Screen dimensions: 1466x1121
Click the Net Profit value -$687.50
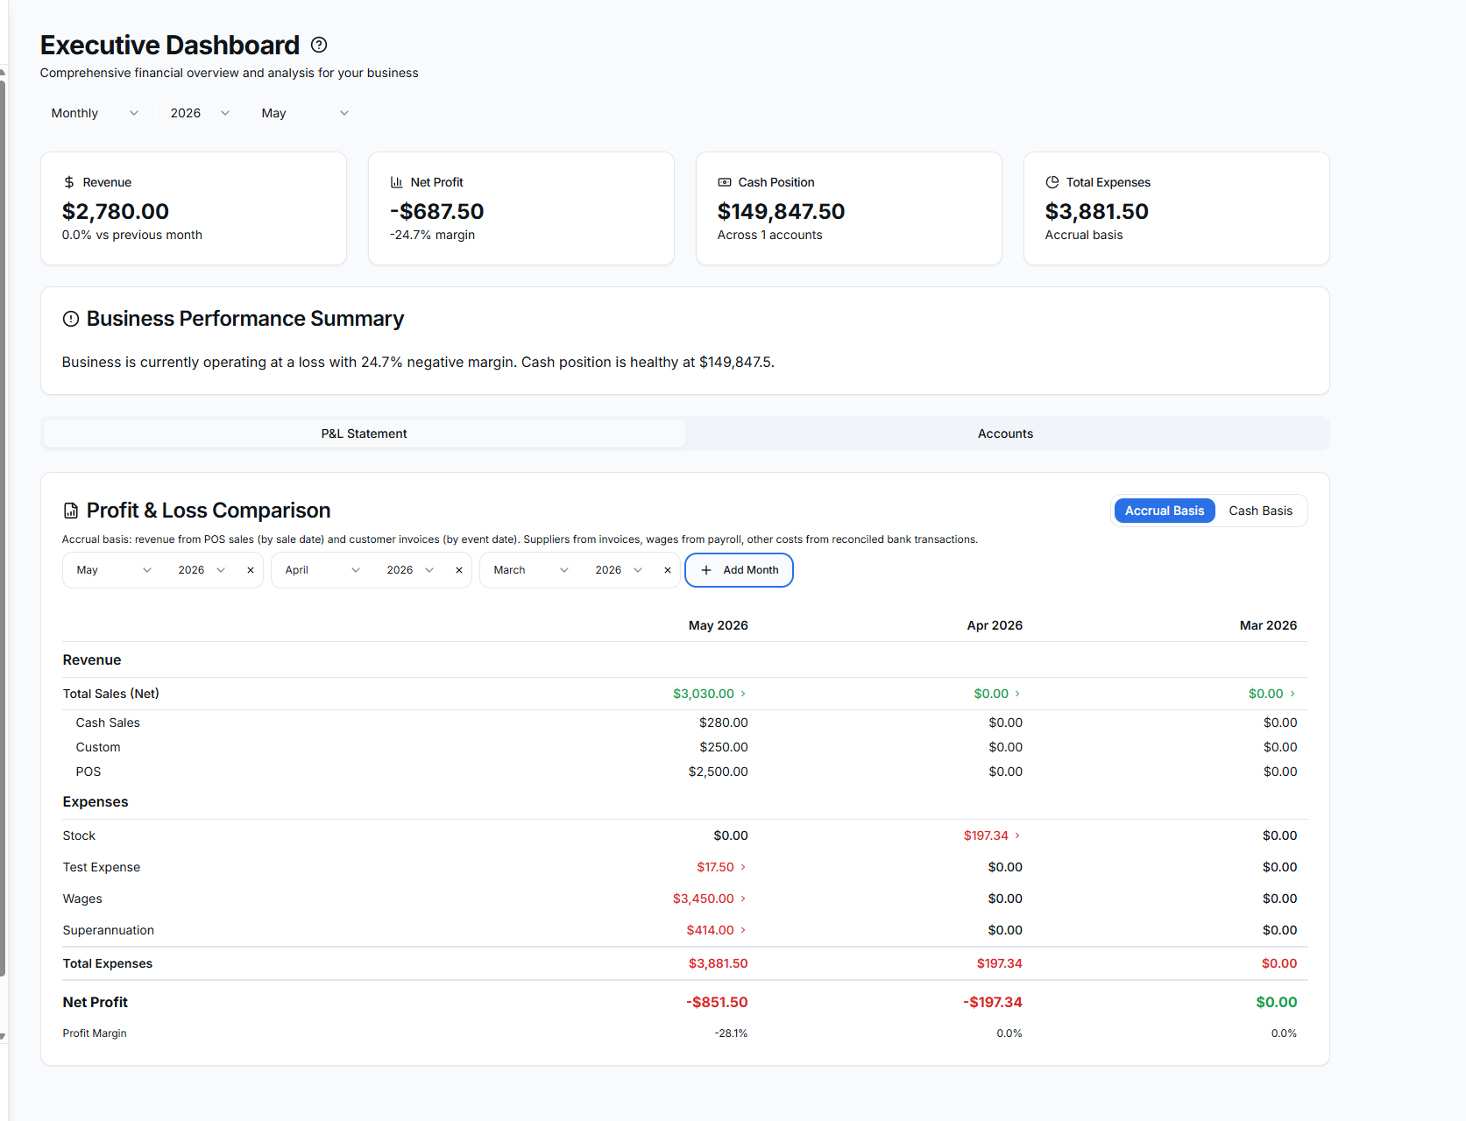[436, 211]
